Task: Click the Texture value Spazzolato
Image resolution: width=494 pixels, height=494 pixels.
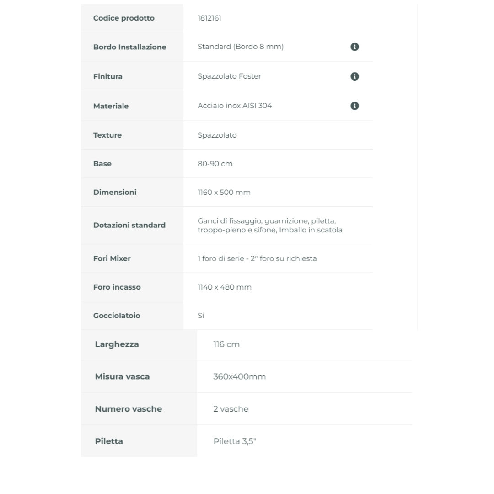Action: coord(217,135)
